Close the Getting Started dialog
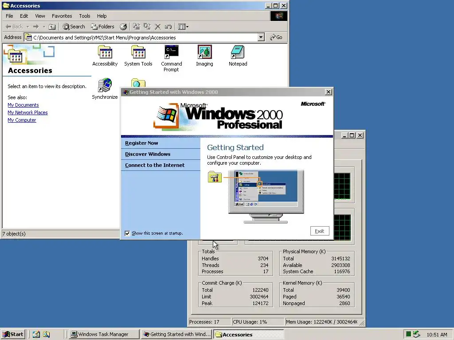The width and height of the screenshot is (454, 340). (x=329, y=92)
